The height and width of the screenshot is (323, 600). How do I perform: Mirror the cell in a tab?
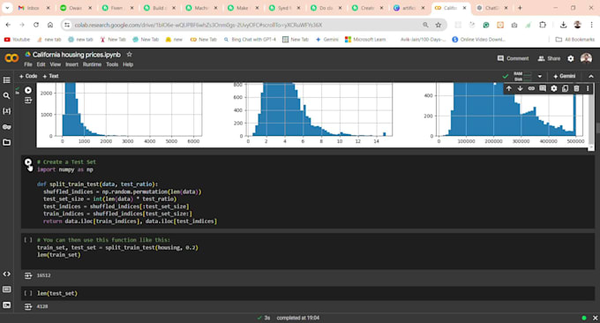tap(566, 88)
